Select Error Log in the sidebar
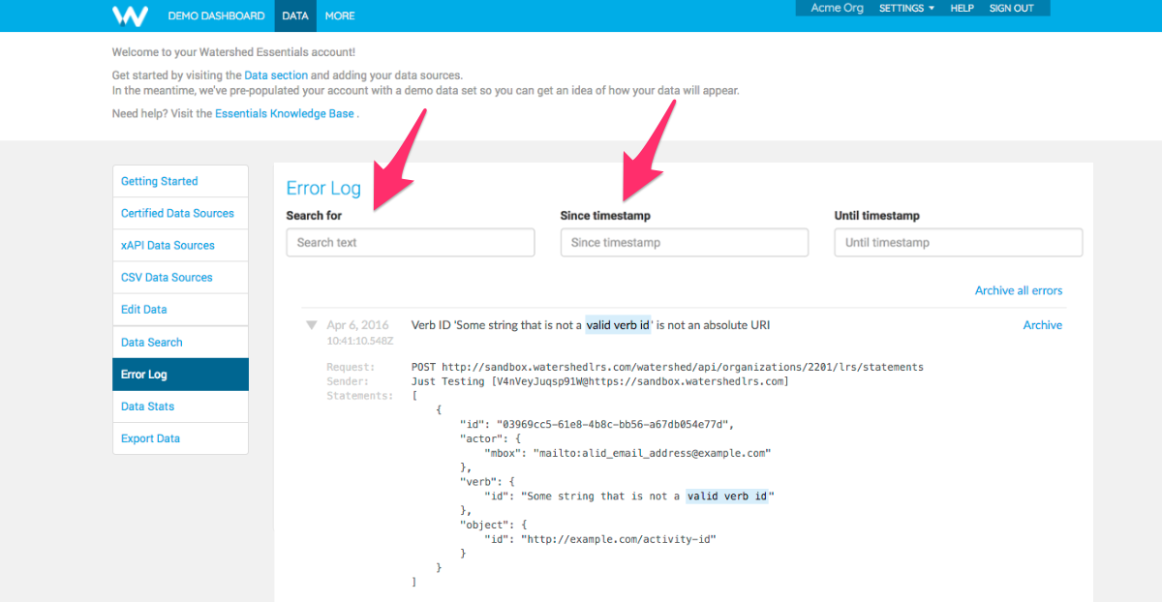 tap(180, 375)
